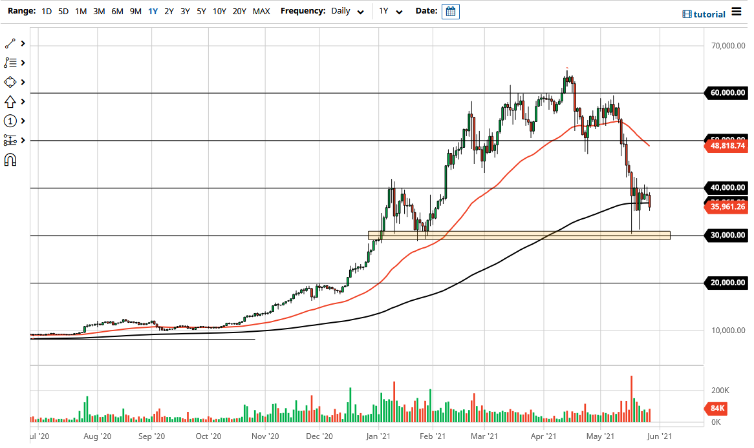
Task: Select the Fibonacci drawing tool
Action: [x=10, y=63]
